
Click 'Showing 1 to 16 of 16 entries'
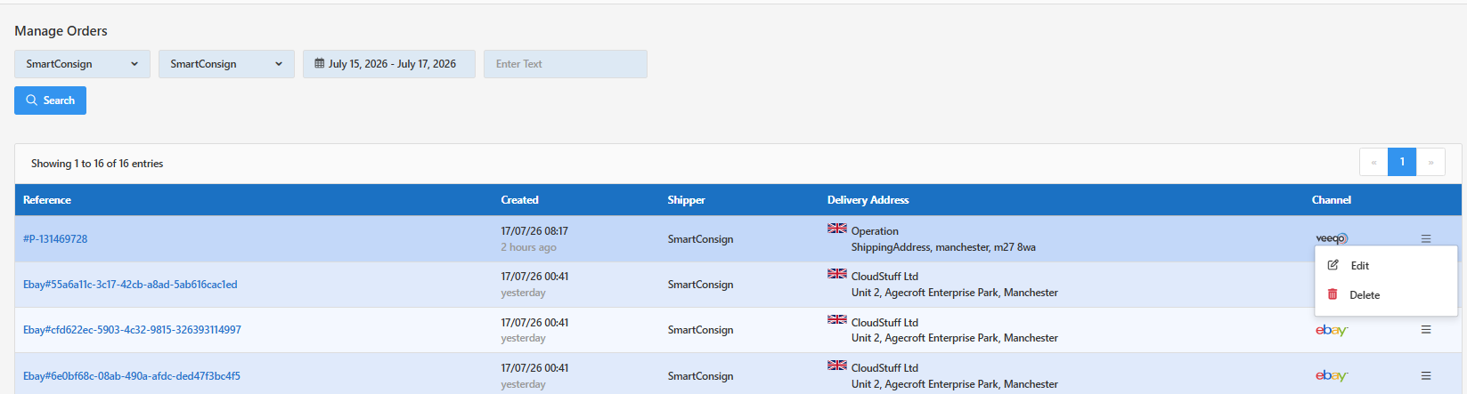click(97, 164)
